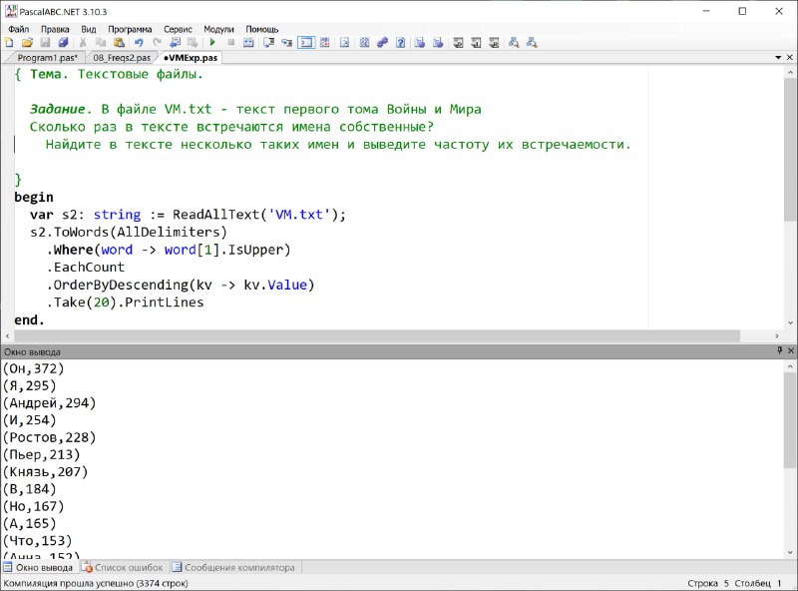Open the Правка menu

tap(55, 29)
